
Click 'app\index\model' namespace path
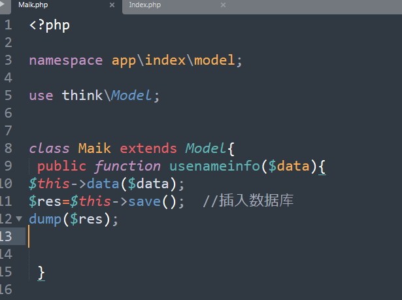point(173,61)
